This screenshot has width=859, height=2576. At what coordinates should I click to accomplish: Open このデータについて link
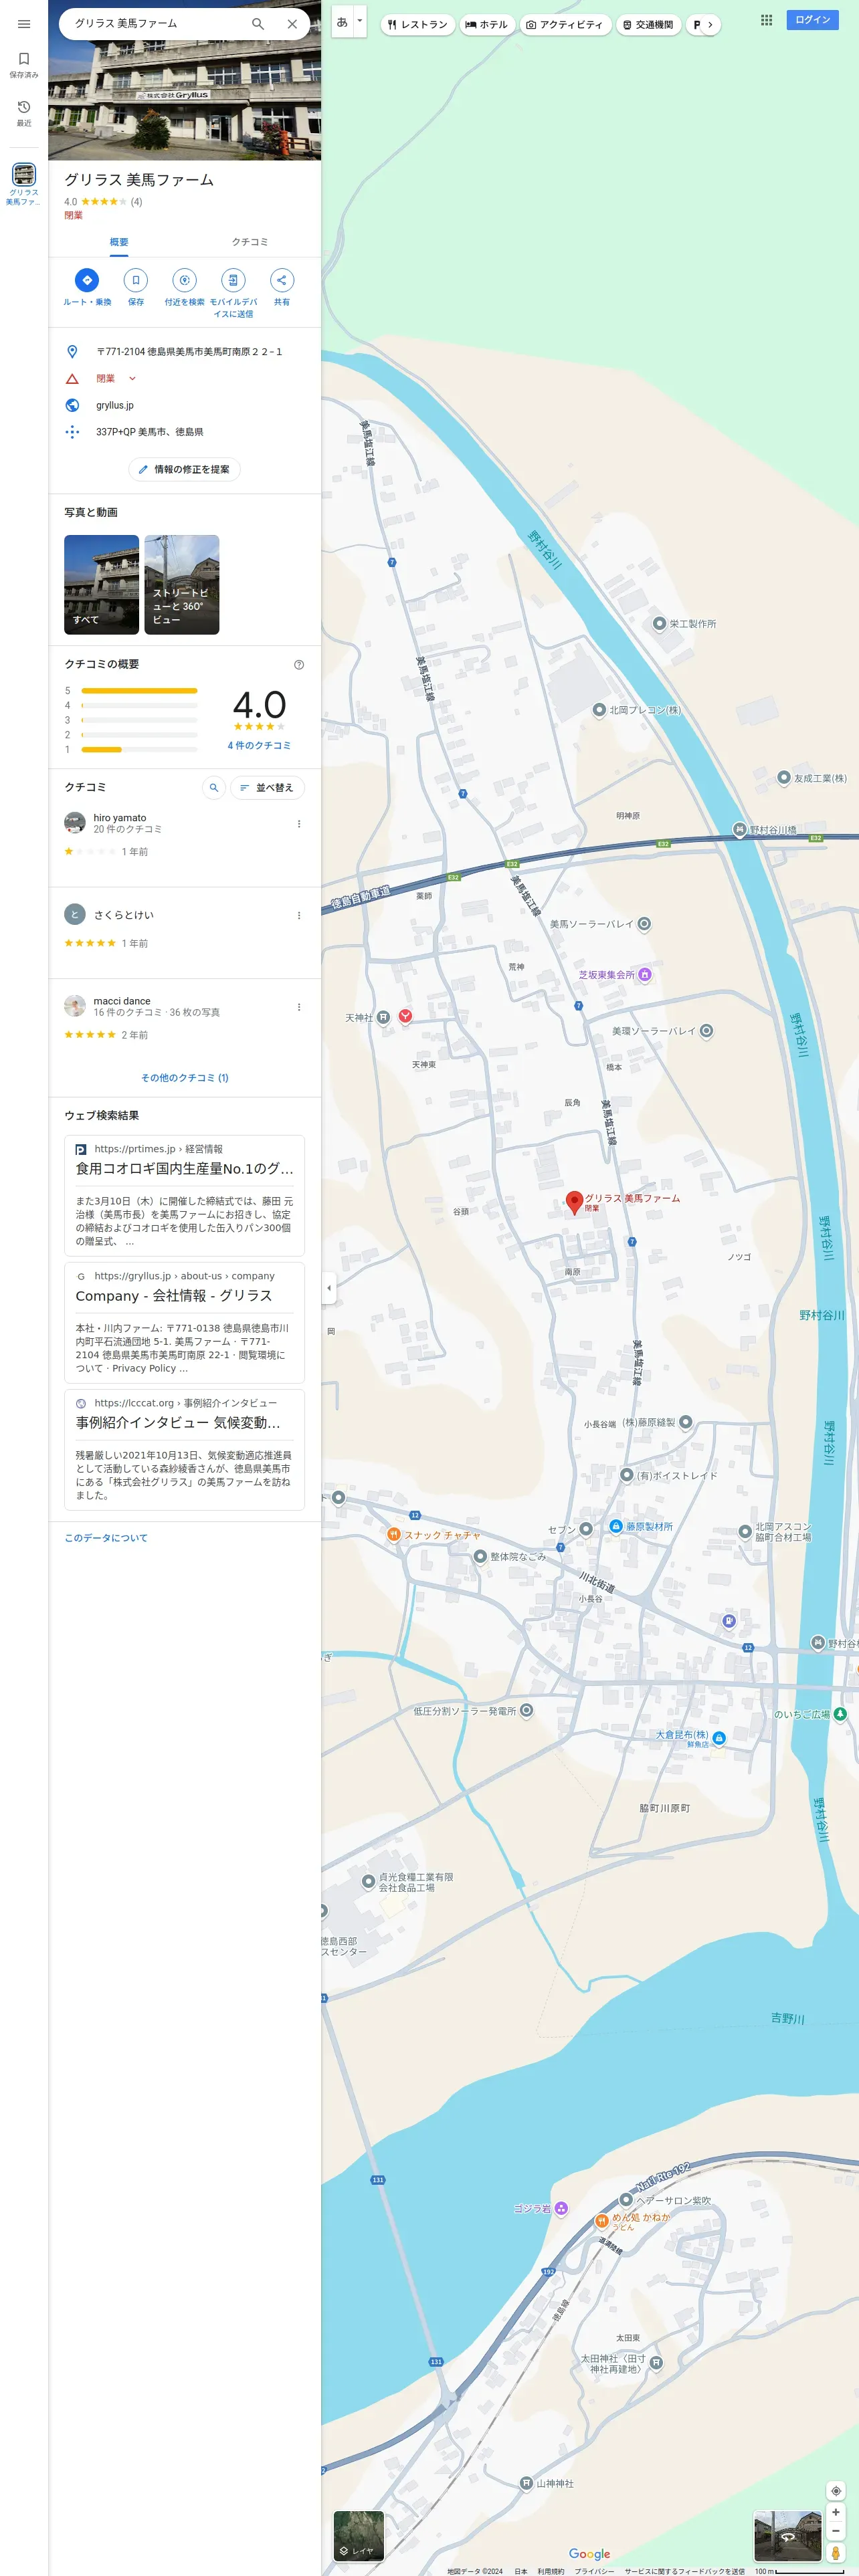[x=106, y=1538]
